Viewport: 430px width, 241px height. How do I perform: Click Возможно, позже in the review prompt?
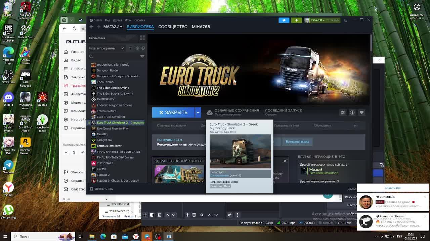pos(297,142)
